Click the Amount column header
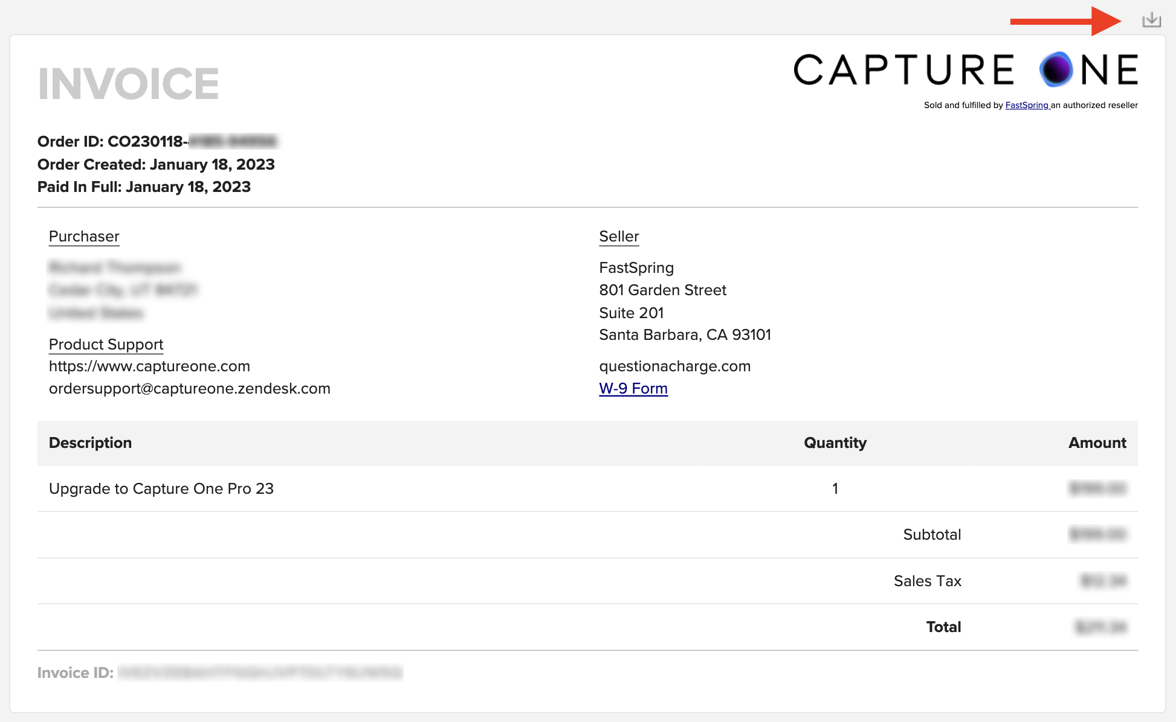 point(1097,442)
